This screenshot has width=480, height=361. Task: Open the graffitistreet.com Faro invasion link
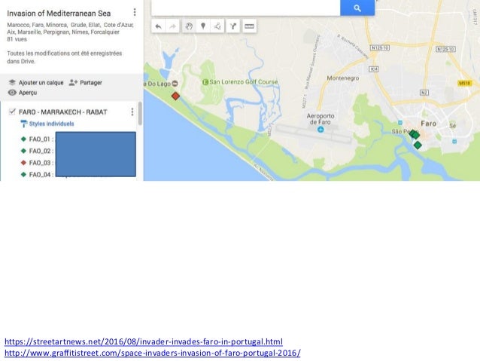click(153, 353)
